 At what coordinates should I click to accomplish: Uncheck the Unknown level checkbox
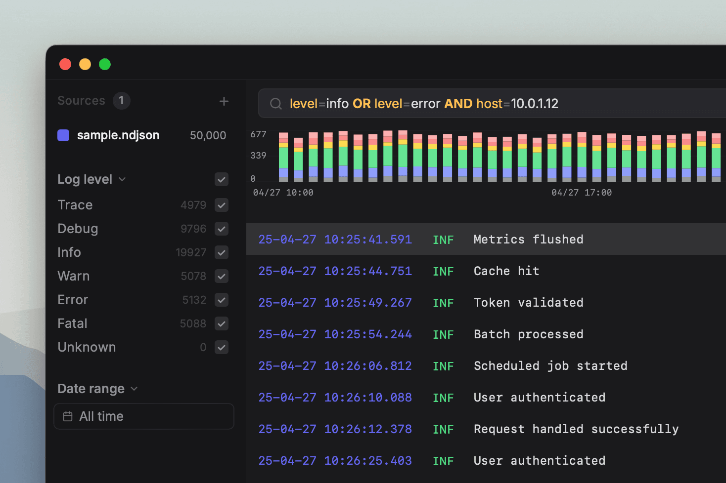point(222,347)
